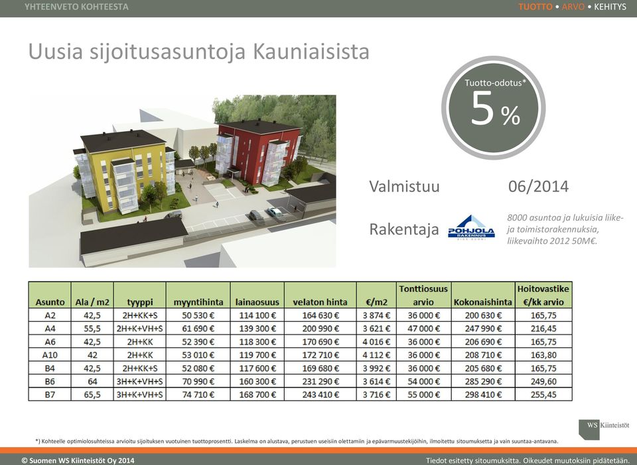Viewport: 637px width, 465px height.
Task: Click KEHITYS in the top header
Action: point(610,7)
